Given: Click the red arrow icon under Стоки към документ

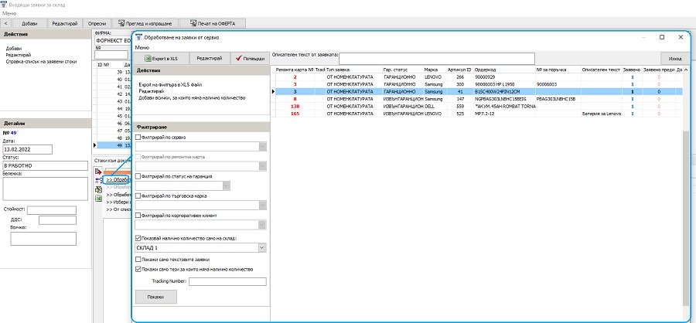Looking at the screenshot, I should pos(98,172).
